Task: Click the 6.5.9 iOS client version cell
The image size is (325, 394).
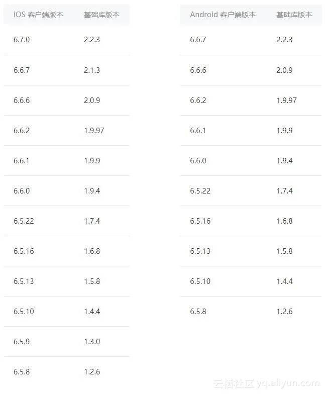Action: coord(22,341)
